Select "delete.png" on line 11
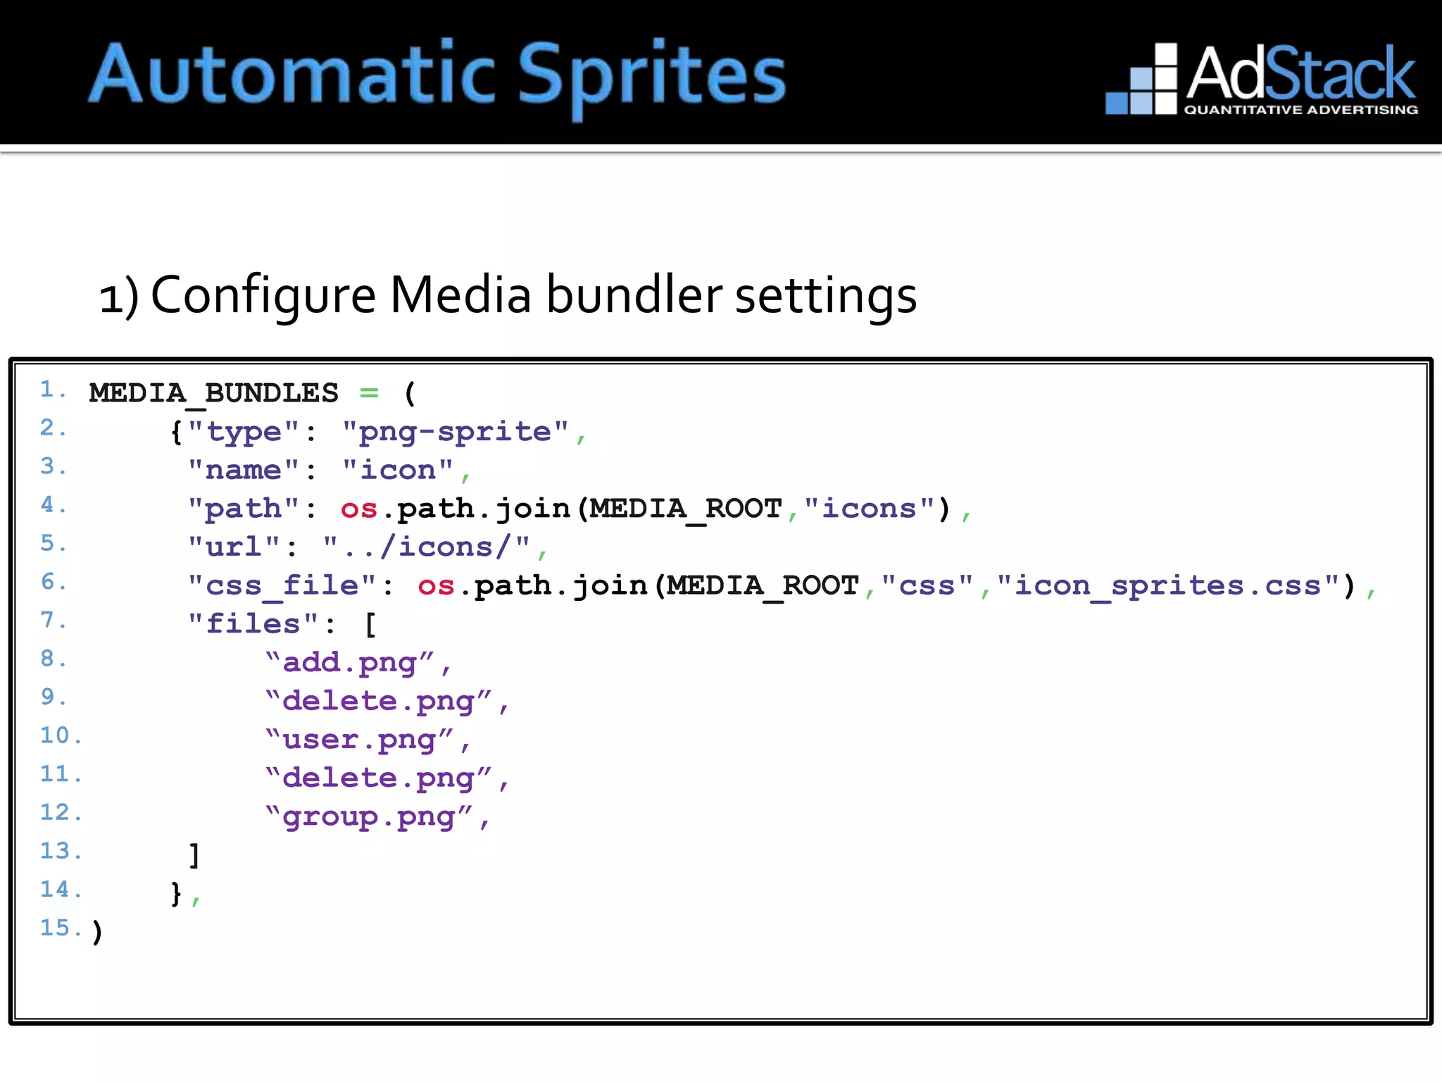Image resolution: width=1442 pixels, height=1082 pixels. [x=379, y=779]
